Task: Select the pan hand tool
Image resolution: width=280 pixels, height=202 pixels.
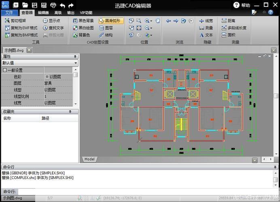Action: coord(157,21)
